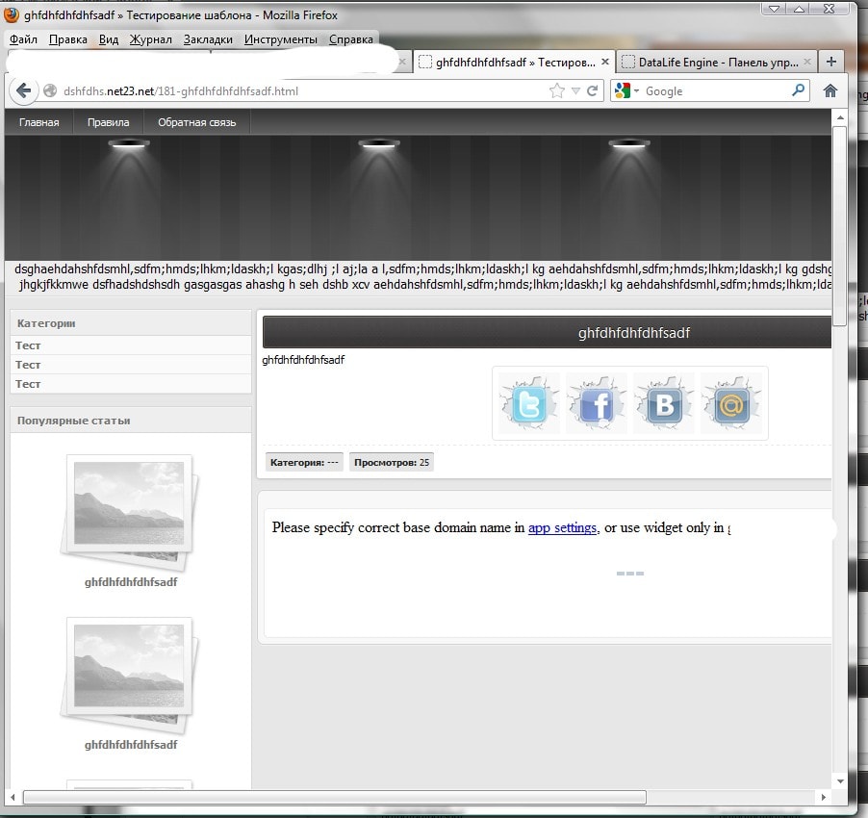Image resolution: width=868 pixels, height=818 pixels.
Task: Open the Правила site navigation link
Action: click(x=108, y=122)
